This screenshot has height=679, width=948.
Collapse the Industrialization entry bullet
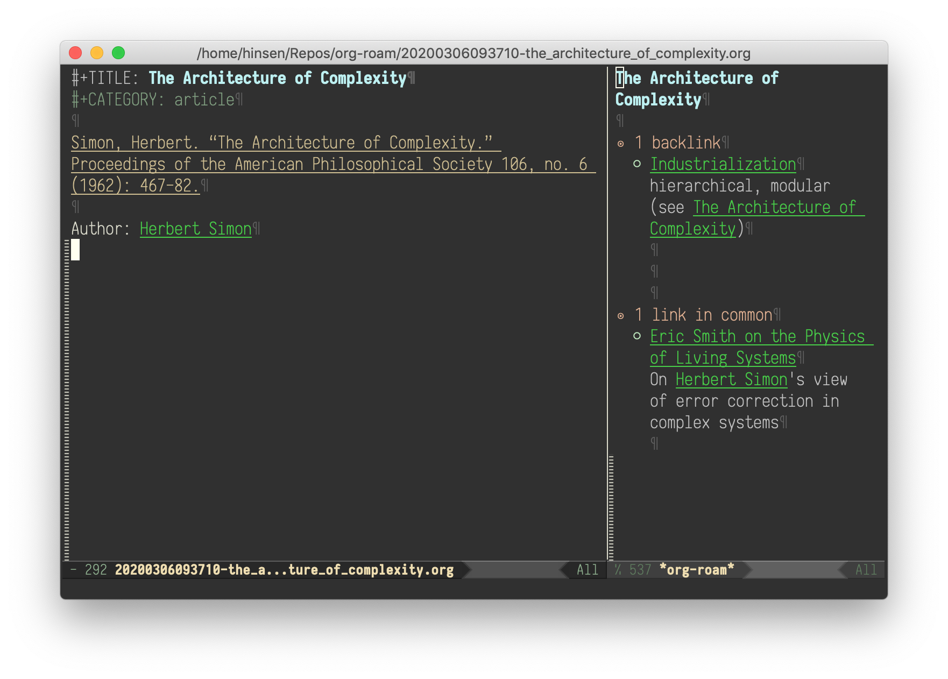click(637, 164)
